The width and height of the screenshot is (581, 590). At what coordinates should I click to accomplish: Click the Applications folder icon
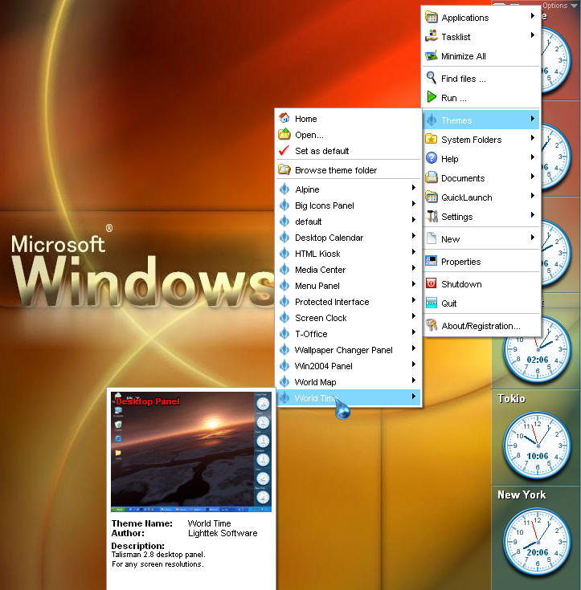tap(431, 18)
